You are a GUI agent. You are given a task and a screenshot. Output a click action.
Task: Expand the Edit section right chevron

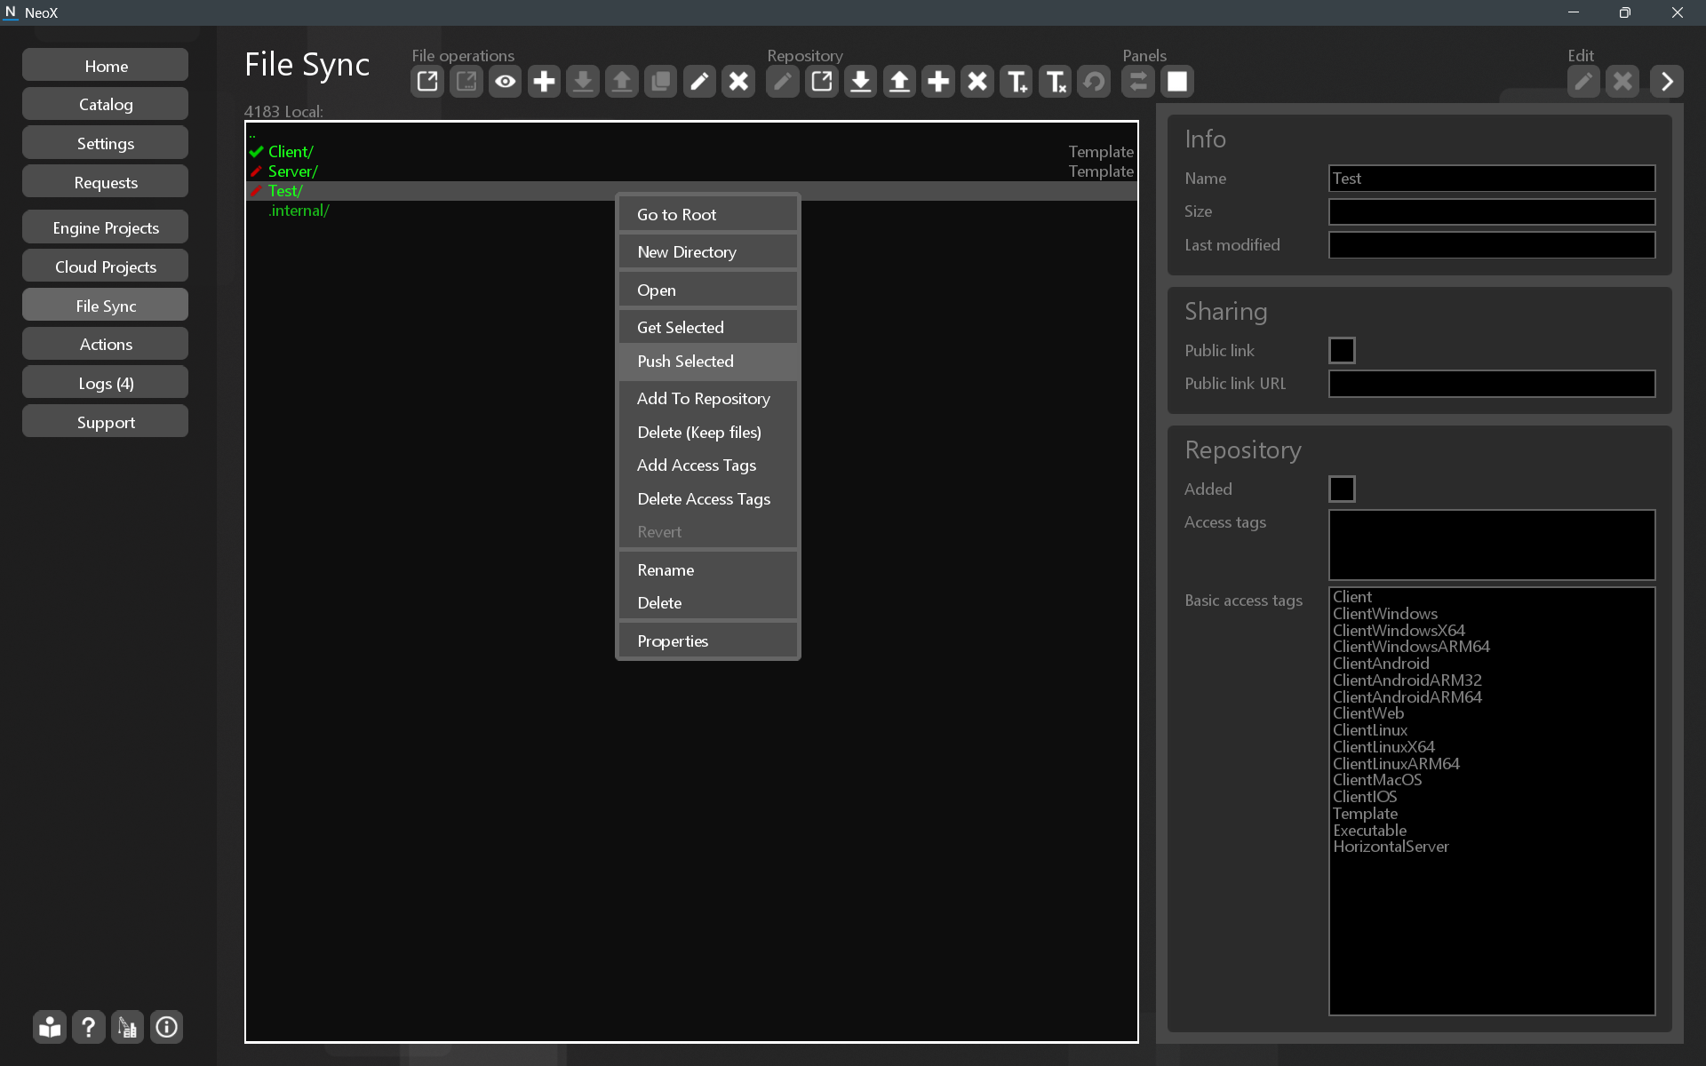(1666, 82)
